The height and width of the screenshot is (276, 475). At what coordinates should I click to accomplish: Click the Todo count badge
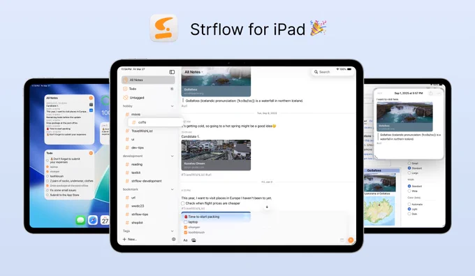pyautogui.click(x=172, y=89)
